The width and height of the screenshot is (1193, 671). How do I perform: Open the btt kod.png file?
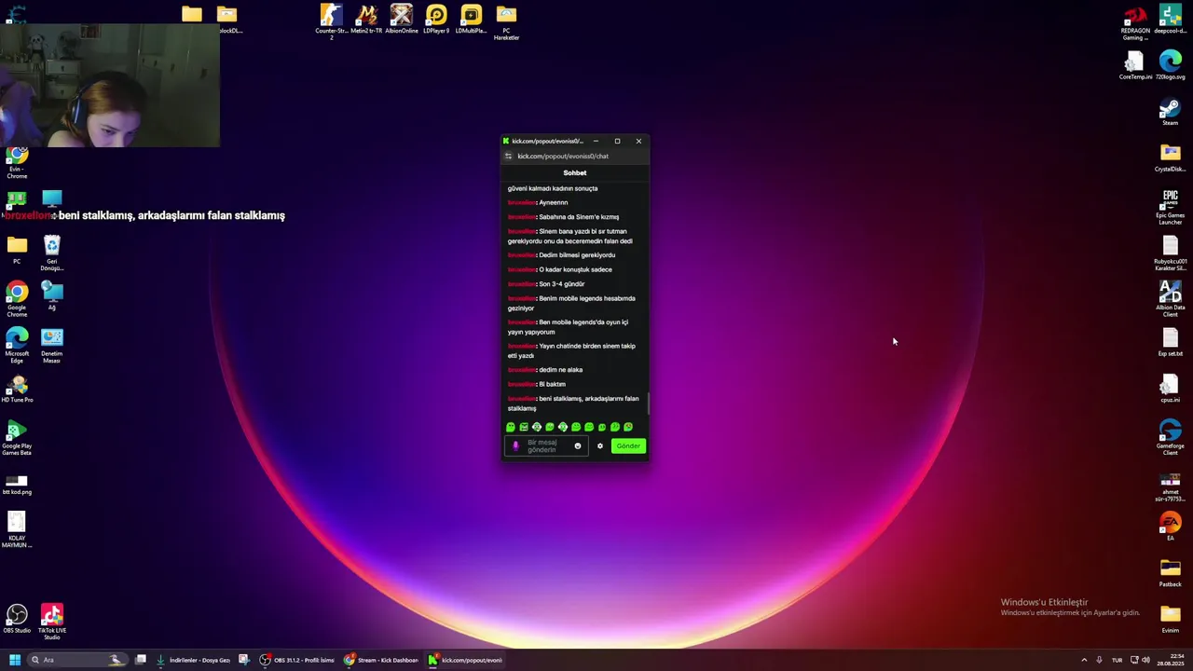[x=17, y=484]
